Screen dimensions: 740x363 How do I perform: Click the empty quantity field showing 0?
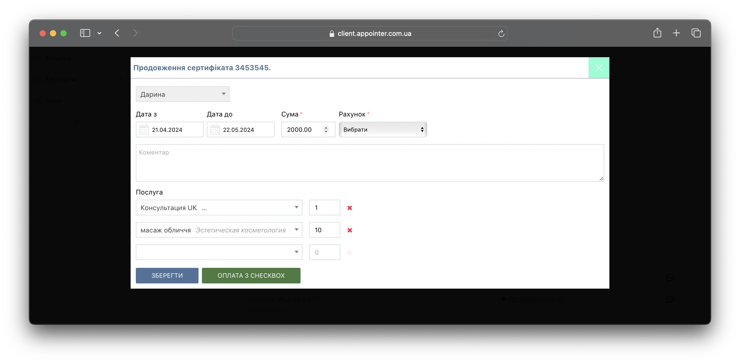tap(325, 252)
